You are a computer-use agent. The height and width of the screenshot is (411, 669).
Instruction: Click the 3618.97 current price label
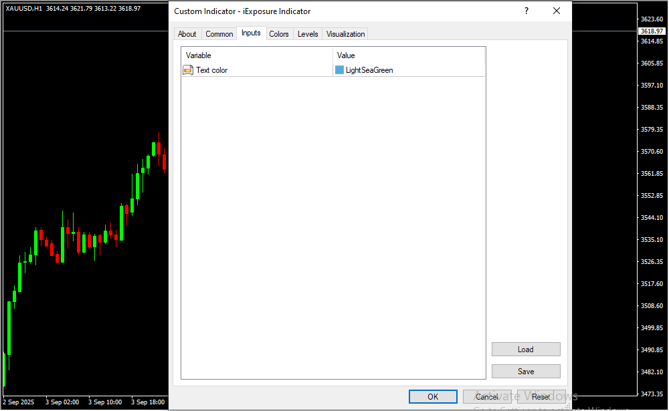(x=652, y=31)
